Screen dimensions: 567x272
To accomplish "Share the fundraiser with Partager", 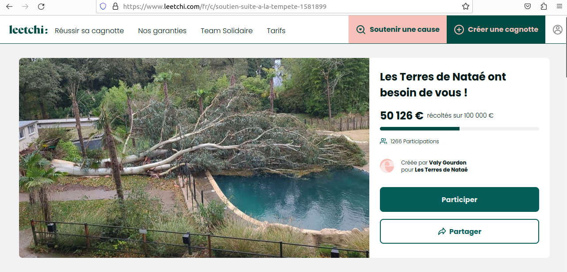I will (460, 231).
